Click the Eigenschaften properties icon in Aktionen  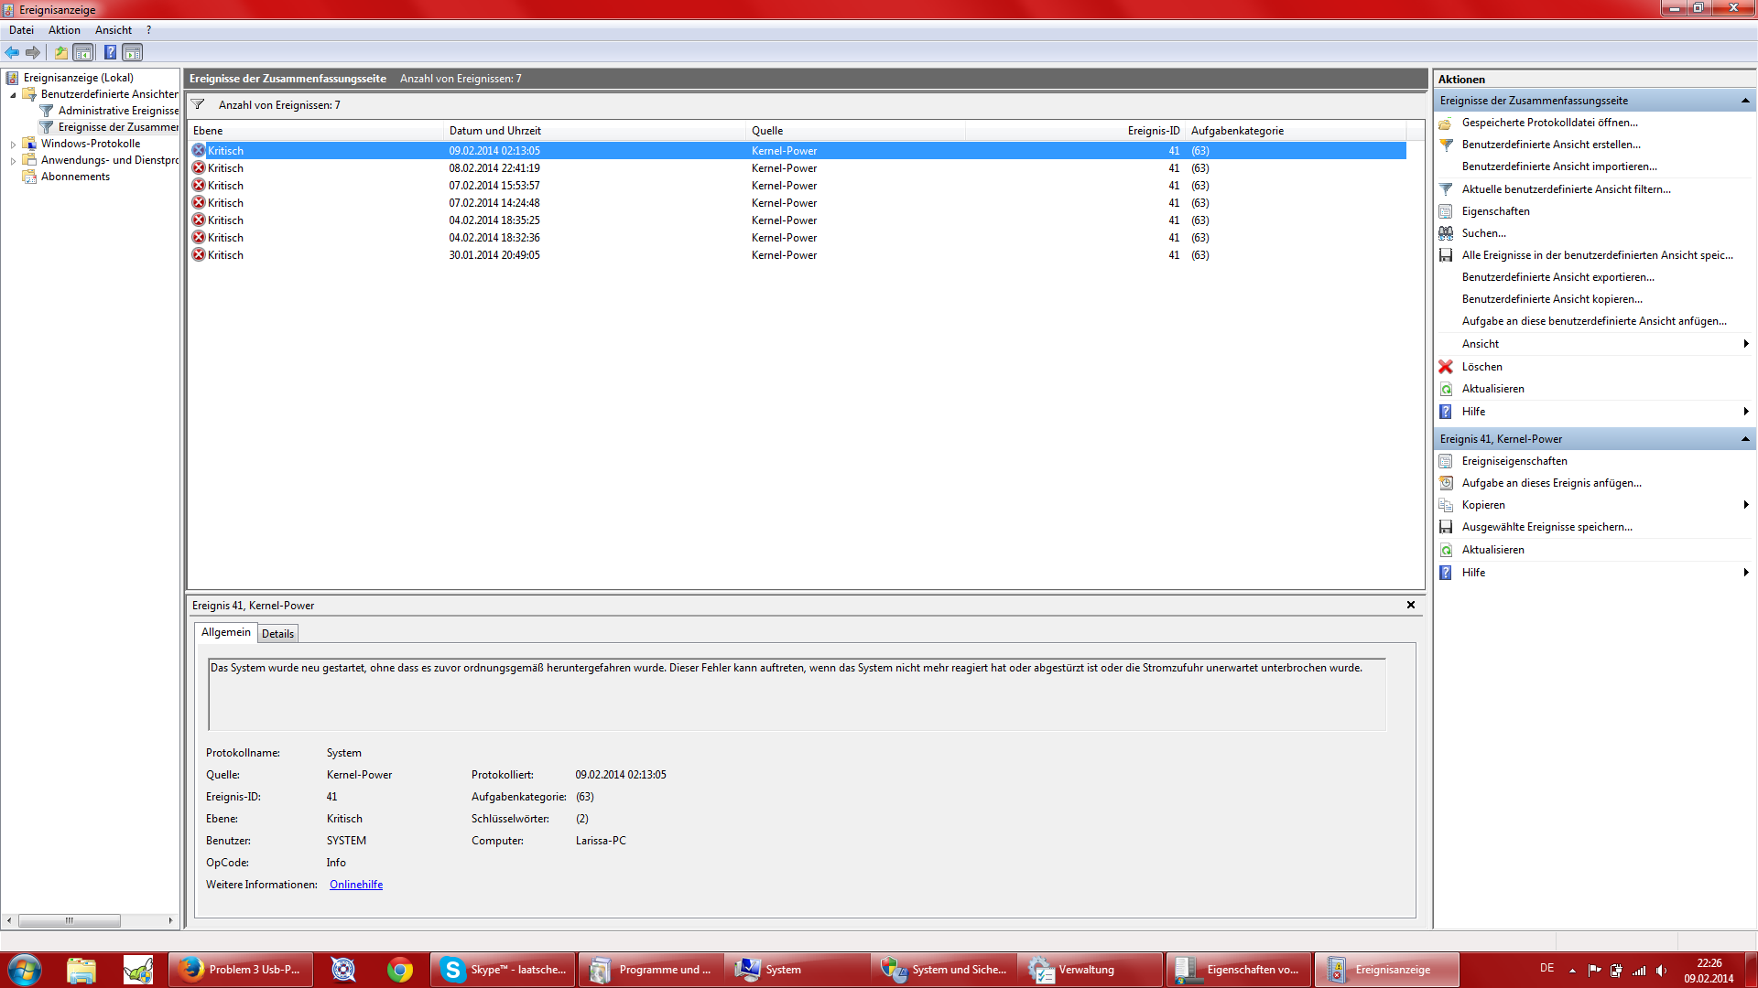[x=1446, y=211]
